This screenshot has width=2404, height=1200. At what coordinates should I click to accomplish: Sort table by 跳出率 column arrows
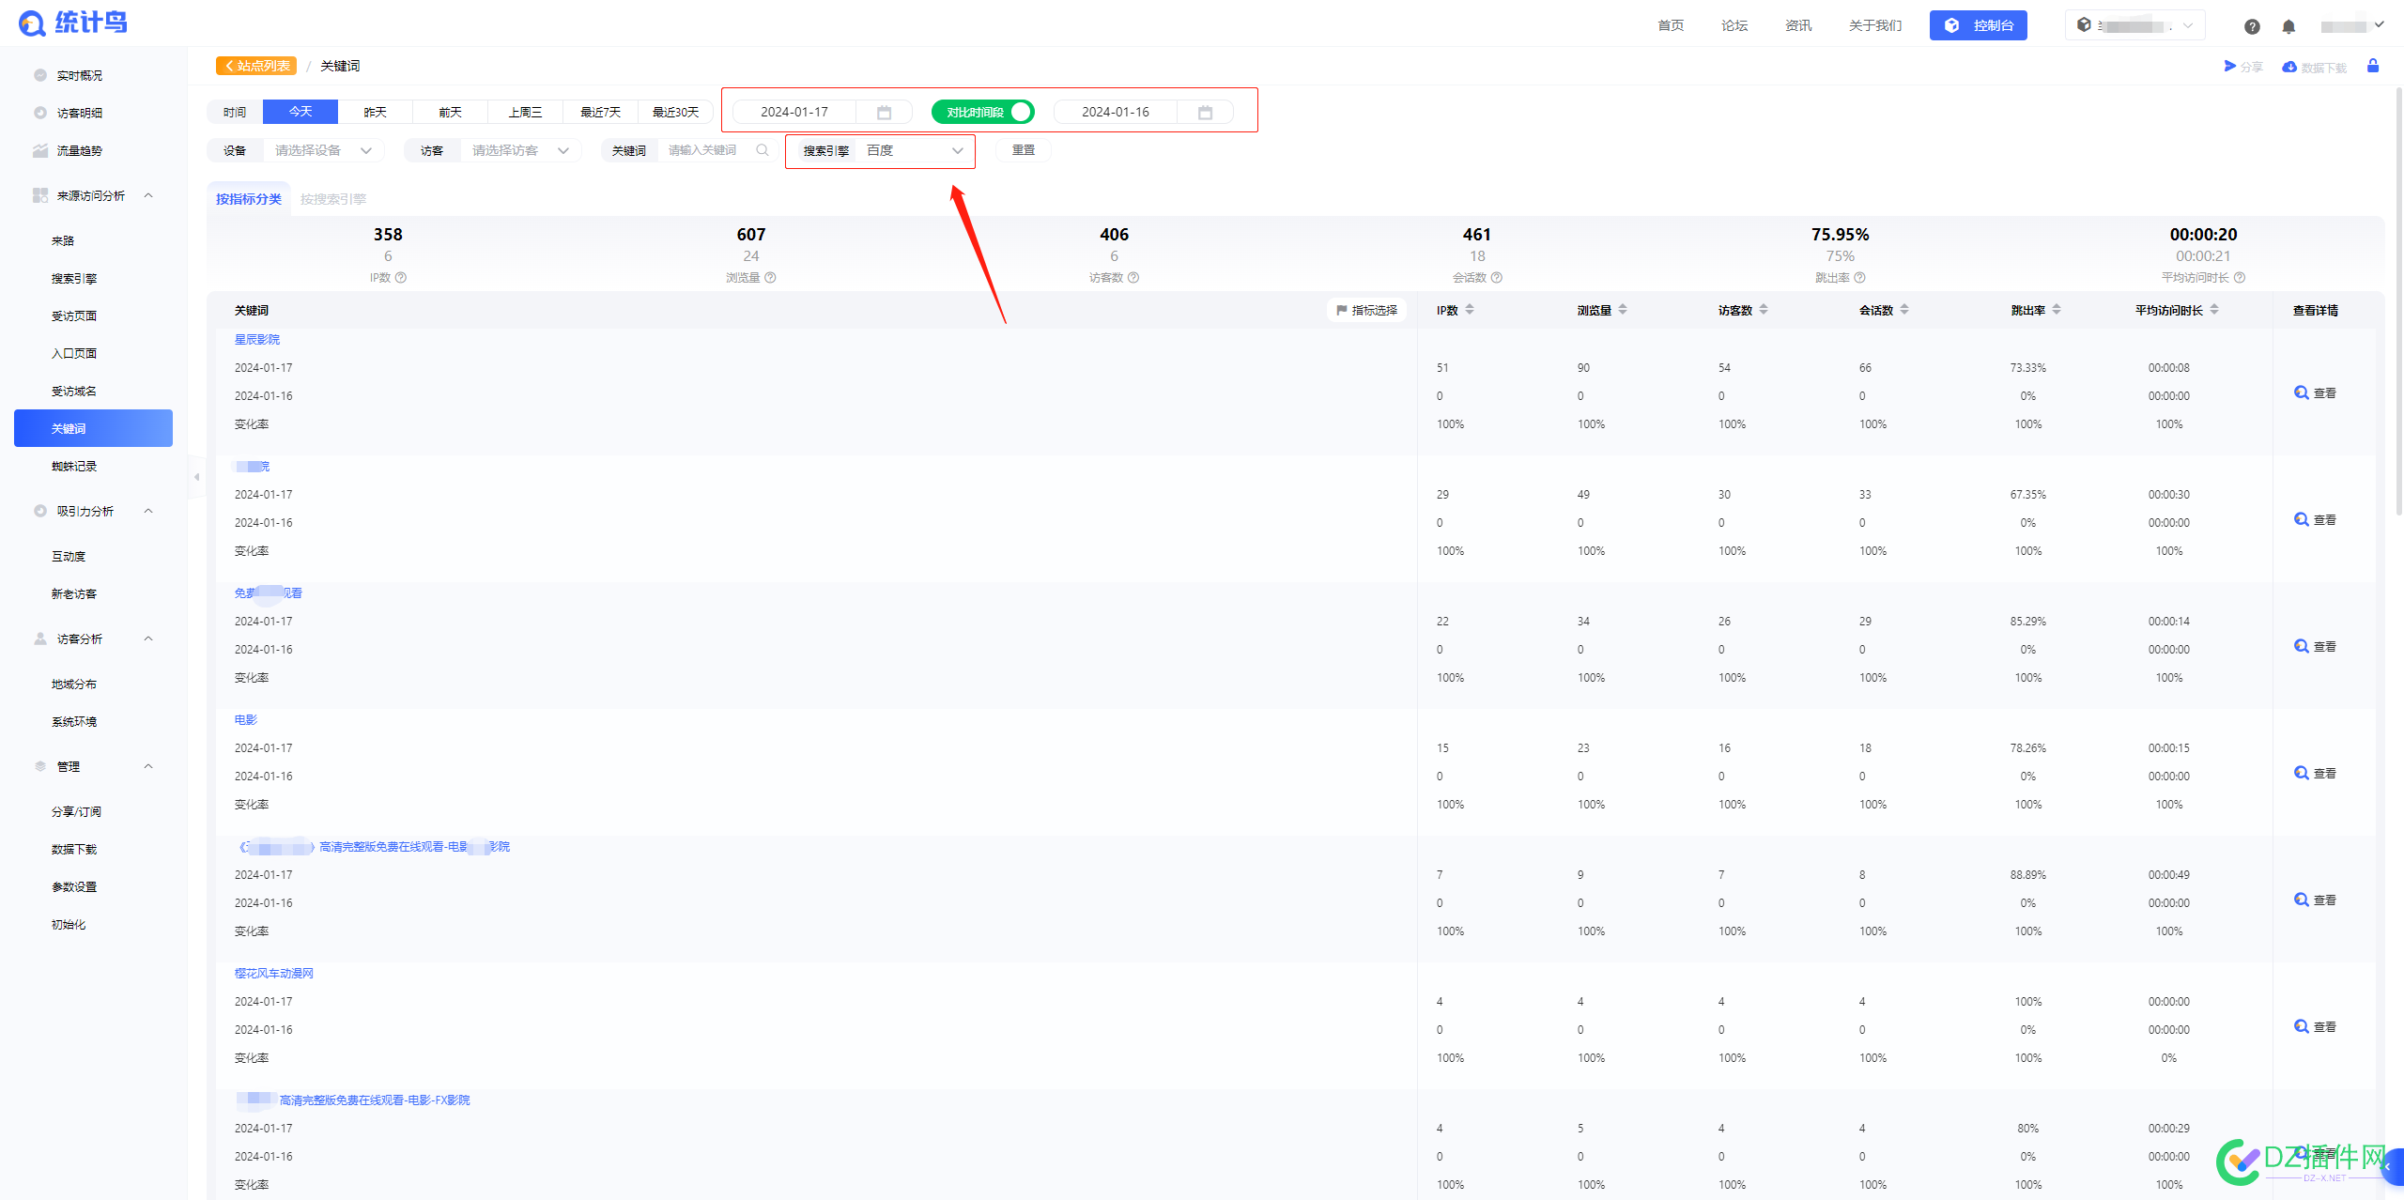[x=2057, y=310]
